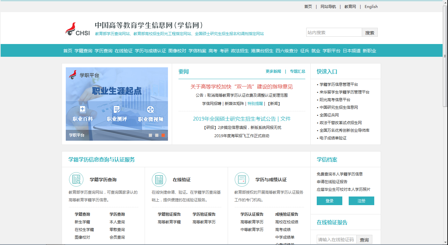Image resolution: width=448 pixels, height=245 pixels.
Task: Select the first carousel indicator dot
Action: [150, 135]
